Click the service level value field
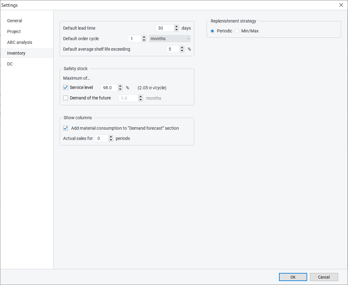This screenshot has width=348, height=285. tap(109, 88)
